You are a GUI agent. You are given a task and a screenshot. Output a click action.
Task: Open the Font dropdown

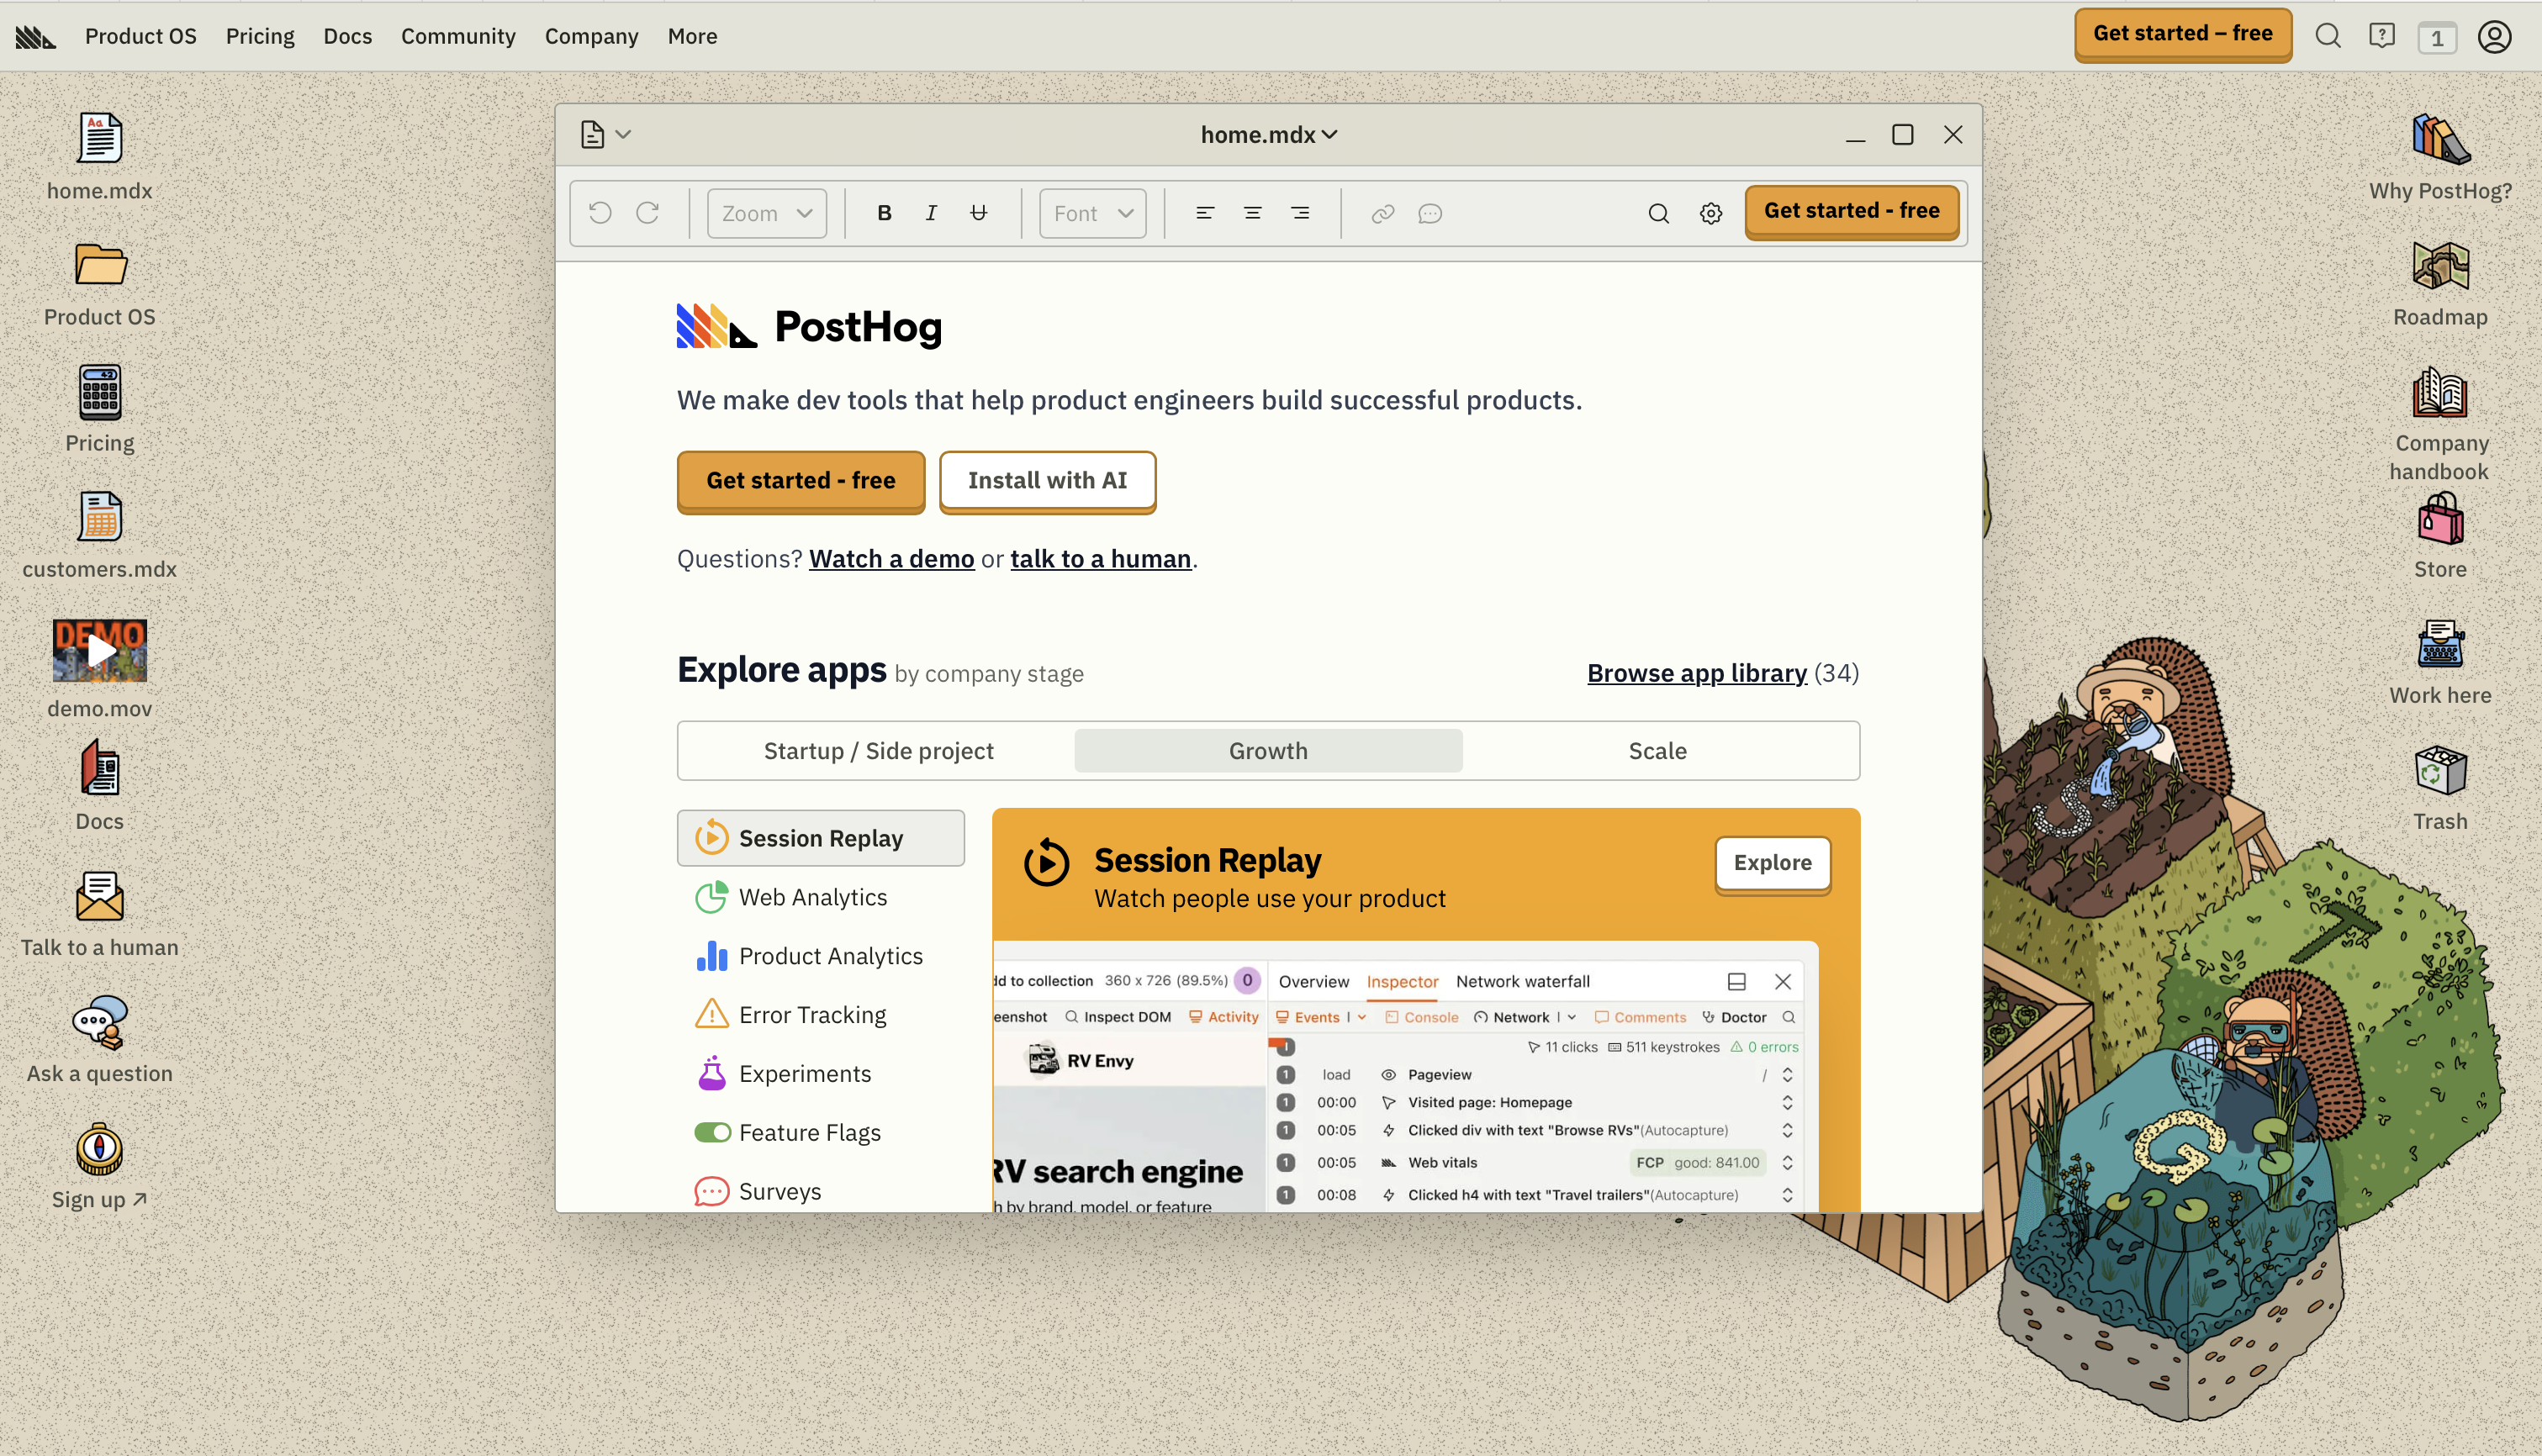(x=1092, y=213)
